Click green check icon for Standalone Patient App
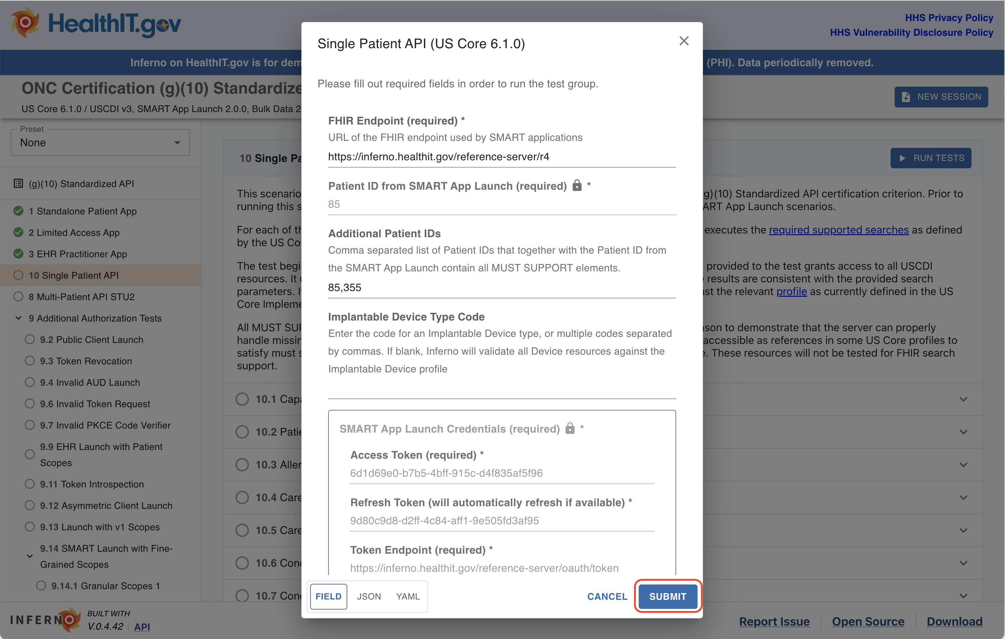Image resolution: width=1005 pixels, height=639 pixels. tap(18, 211)
